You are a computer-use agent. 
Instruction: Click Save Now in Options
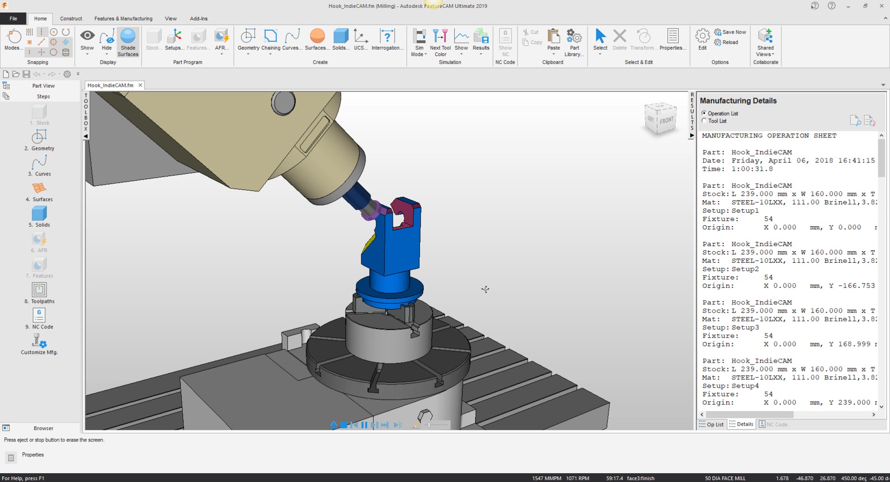coord(730,32)
